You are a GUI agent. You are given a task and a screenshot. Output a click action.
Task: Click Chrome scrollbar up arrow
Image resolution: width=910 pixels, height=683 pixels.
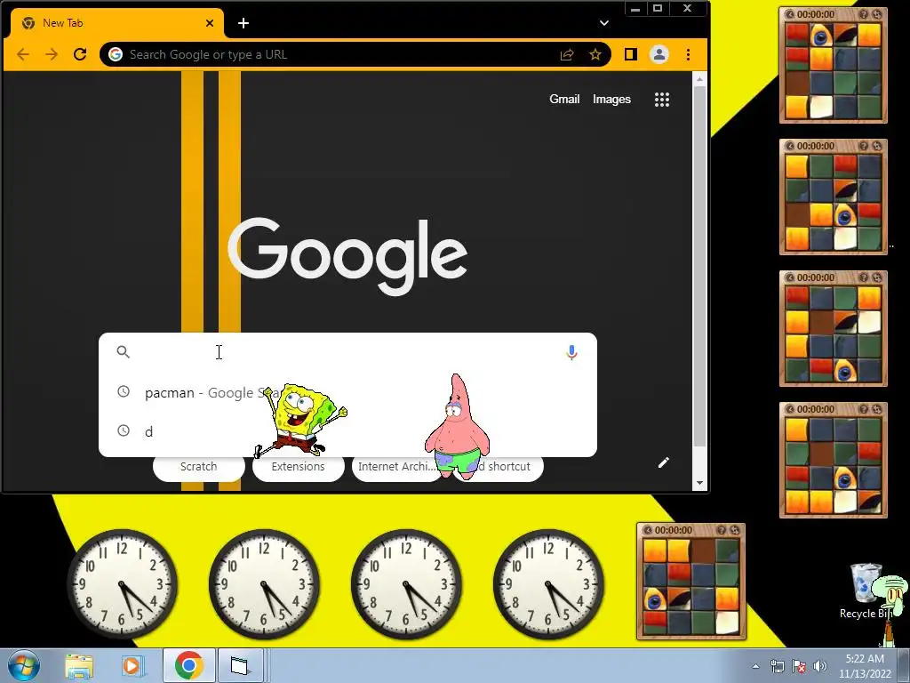click(x=699, y=79)
